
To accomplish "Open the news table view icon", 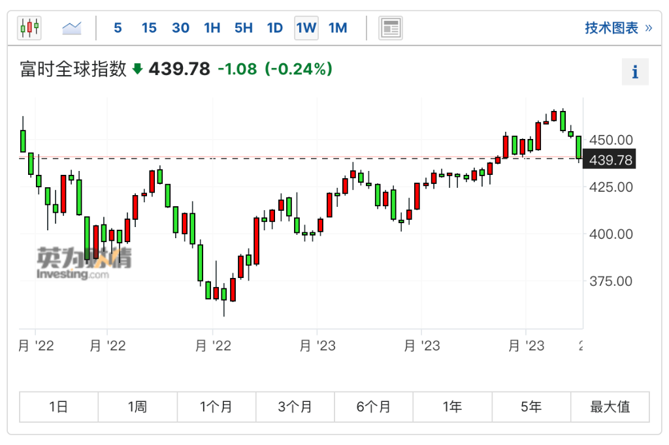I will pyautogui.click(x=391, y=28).
